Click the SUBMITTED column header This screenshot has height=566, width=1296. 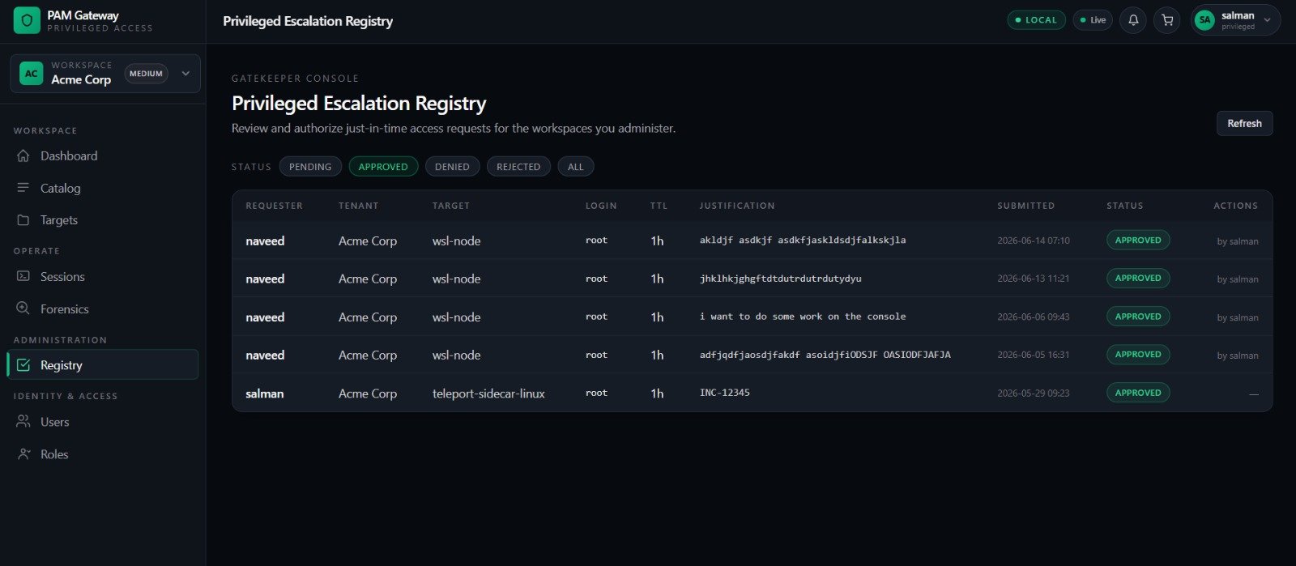click(x=1025, y=206)
